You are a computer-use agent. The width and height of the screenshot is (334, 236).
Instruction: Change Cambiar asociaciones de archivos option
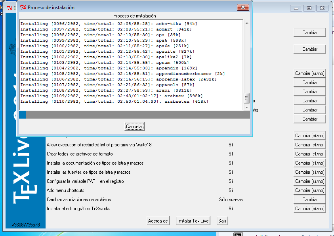[x=309, y=199]
